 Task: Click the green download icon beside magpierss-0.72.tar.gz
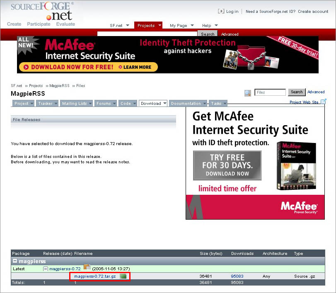point(123,276)
